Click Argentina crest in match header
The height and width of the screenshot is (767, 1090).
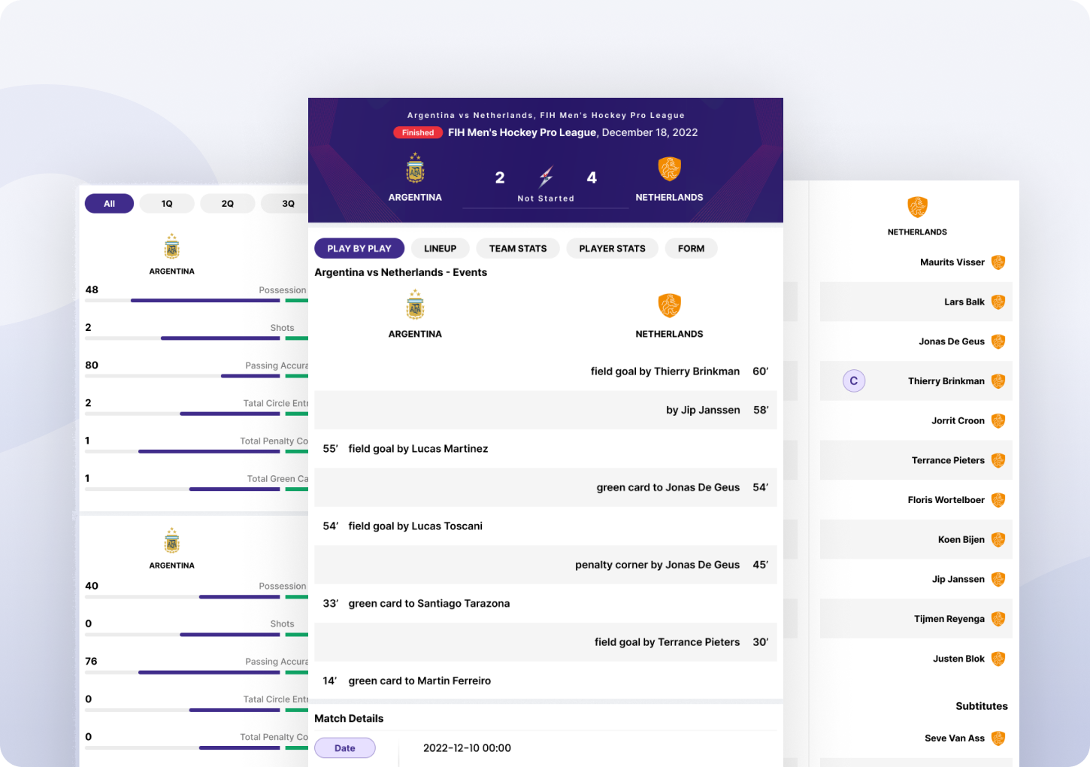(415, 168)
